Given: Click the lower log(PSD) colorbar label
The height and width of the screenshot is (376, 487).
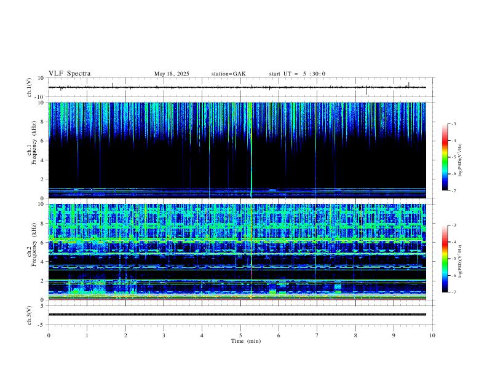Looking at the screenshot, I should [x=461, y=261].
